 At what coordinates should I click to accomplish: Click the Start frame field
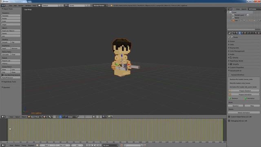click(47, 145)
